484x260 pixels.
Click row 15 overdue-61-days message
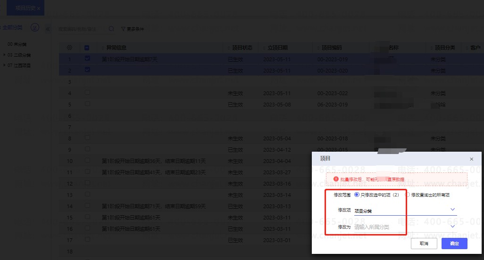point(131,218)
